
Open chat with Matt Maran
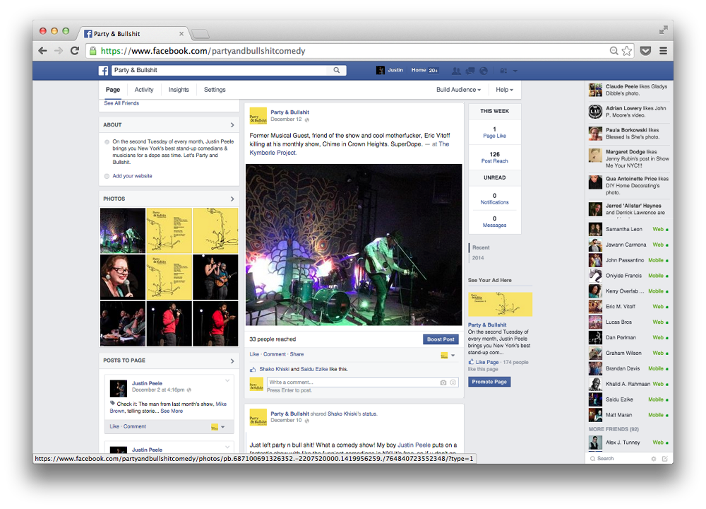[x=628, y=415]
